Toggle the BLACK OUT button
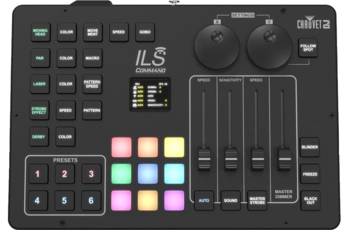Viewport: 348px width, 230px height. point(311,200)
